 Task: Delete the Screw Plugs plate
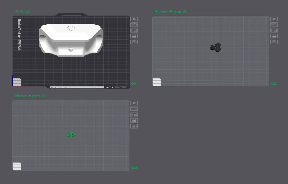(274, 19)
